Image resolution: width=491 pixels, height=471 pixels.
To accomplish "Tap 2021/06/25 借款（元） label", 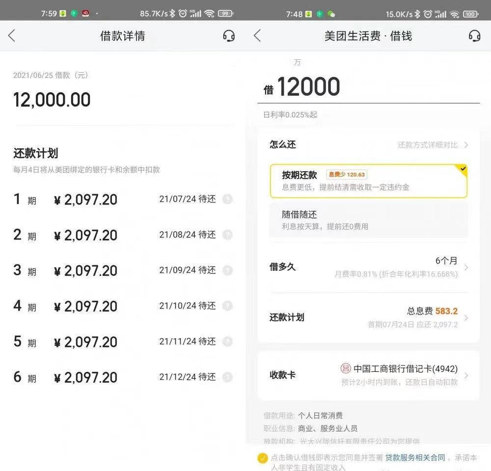I will pos(51,75).
